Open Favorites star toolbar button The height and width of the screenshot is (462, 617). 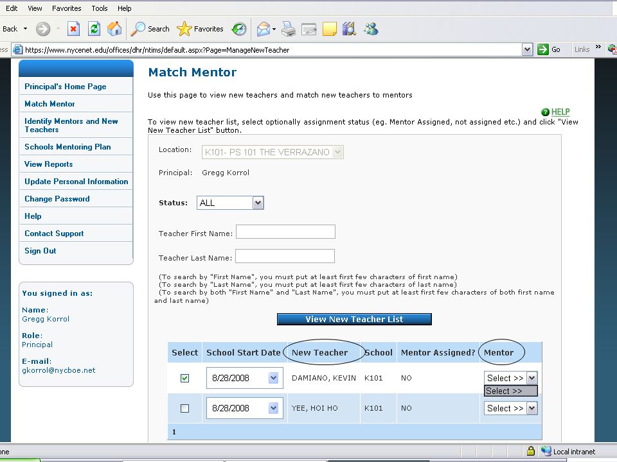tap(200, 29)
